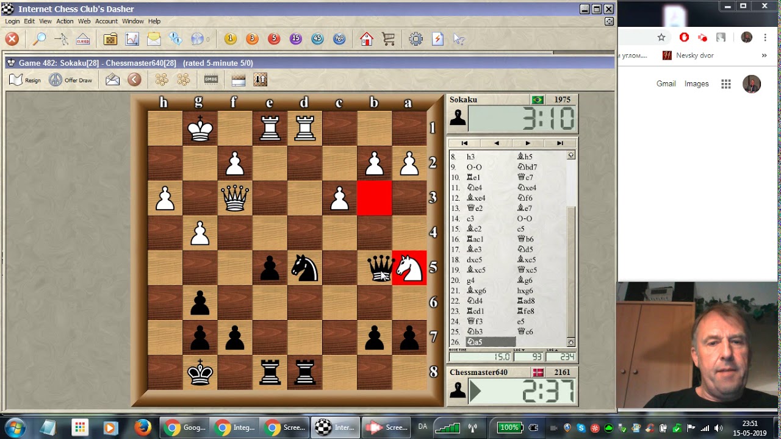Resign the current game
The image size is (781, 439).
25,80
